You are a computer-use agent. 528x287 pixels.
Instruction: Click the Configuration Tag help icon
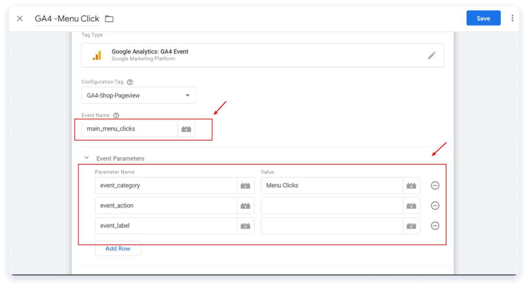click(x=130, y=82)
